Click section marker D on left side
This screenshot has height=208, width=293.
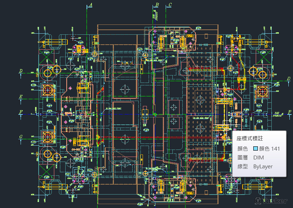[21, 71]
